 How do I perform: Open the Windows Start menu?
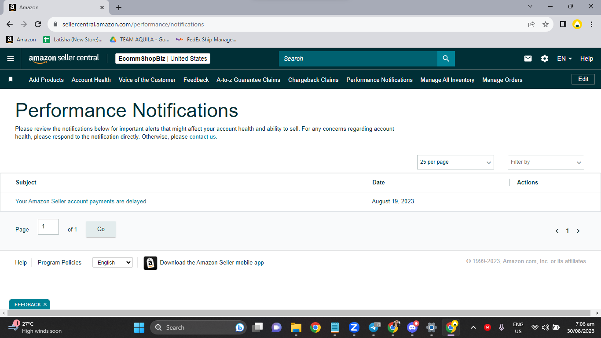click(x=139, y=327)
